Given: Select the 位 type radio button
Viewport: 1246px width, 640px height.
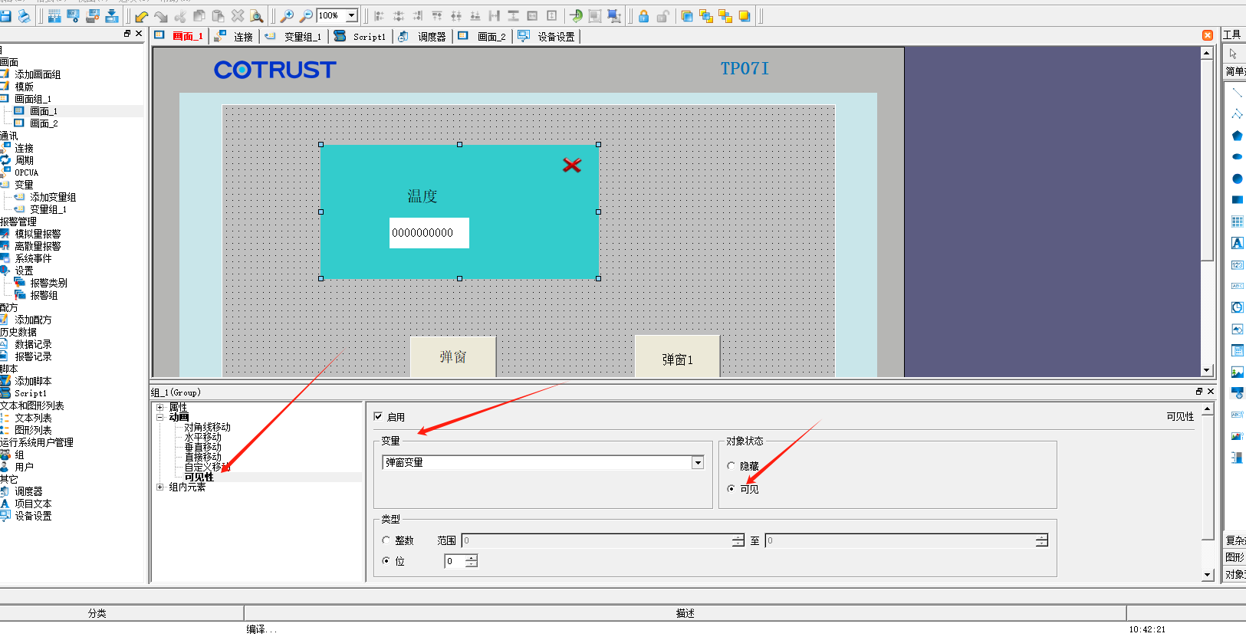Looking at the screenshot, I should (x=386, y=560).
